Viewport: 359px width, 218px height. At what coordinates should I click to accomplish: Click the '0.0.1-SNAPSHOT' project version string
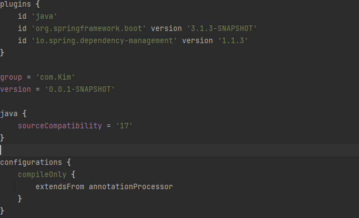[x=80, y=89]
